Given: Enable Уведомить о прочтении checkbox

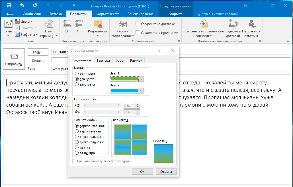Looking at the screenshot, I should point(137,32).
